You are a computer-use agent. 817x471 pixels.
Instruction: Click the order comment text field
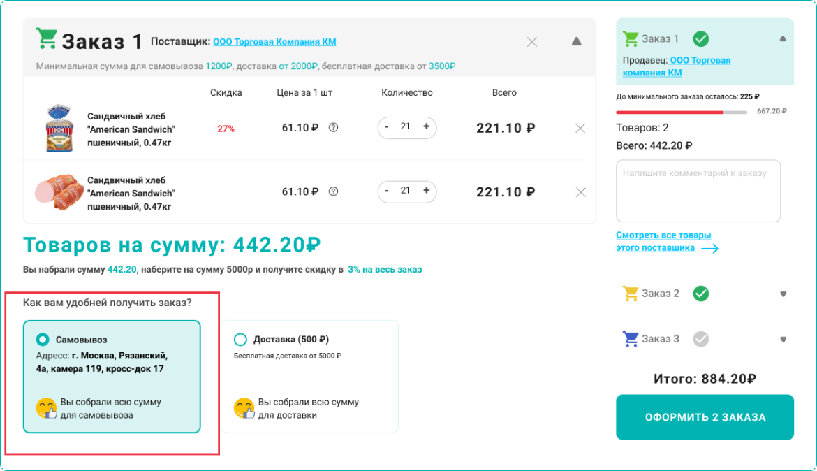pos(698,191)
